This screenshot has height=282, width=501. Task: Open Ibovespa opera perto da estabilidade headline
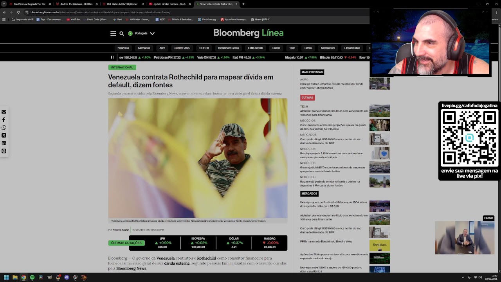333,204
